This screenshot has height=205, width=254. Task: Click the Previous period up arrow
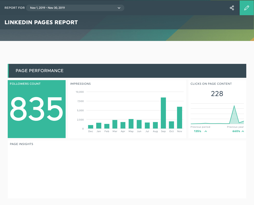(206, 131)
